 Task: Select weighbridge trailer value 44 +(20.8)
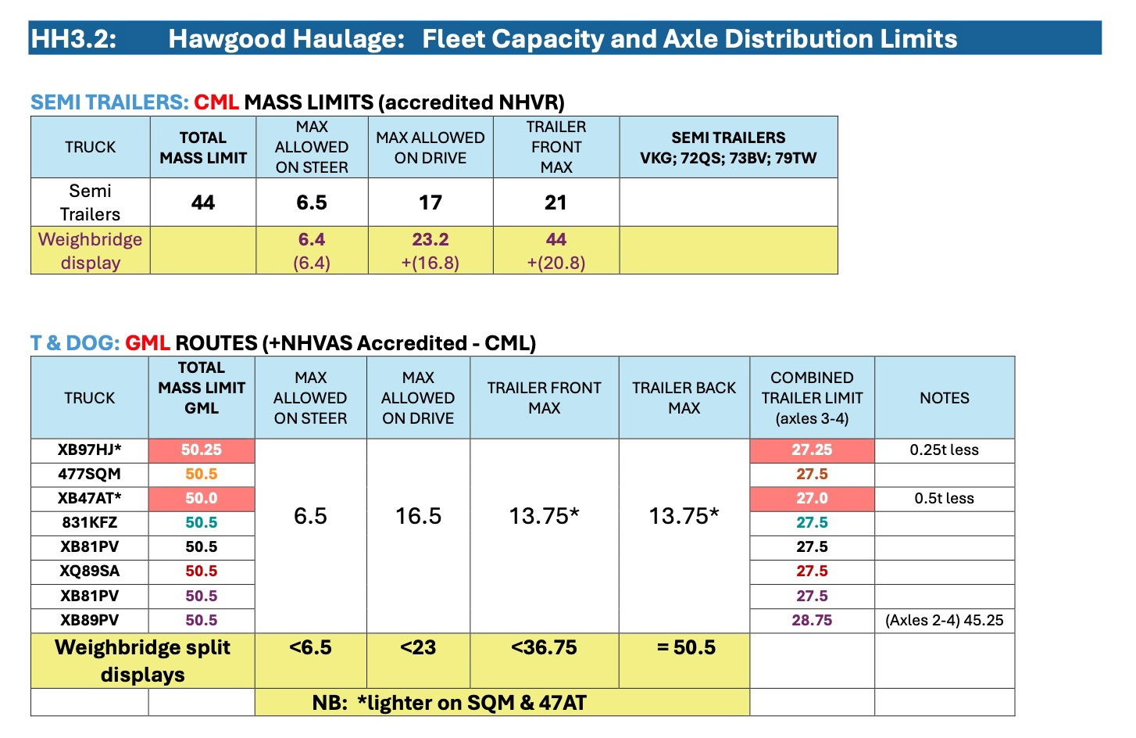pos(556,250)
